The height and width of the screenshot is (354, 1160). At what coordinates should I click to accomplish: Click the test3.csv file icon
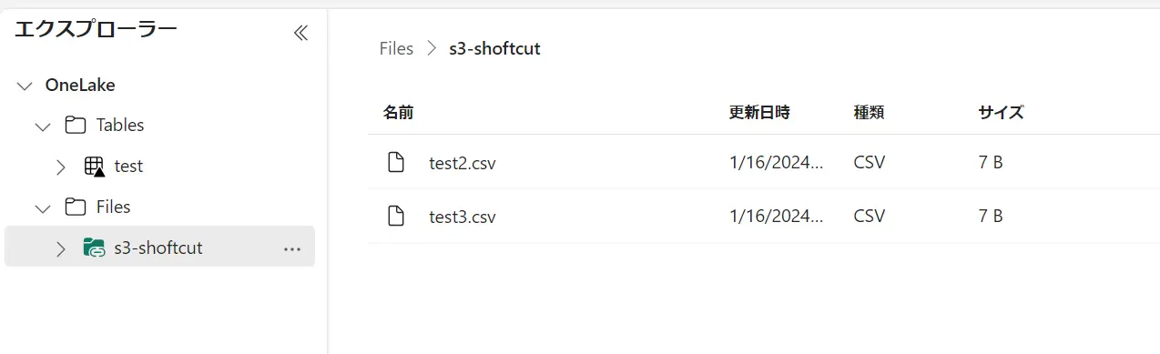pyautogui.click(x=395, y=217)
